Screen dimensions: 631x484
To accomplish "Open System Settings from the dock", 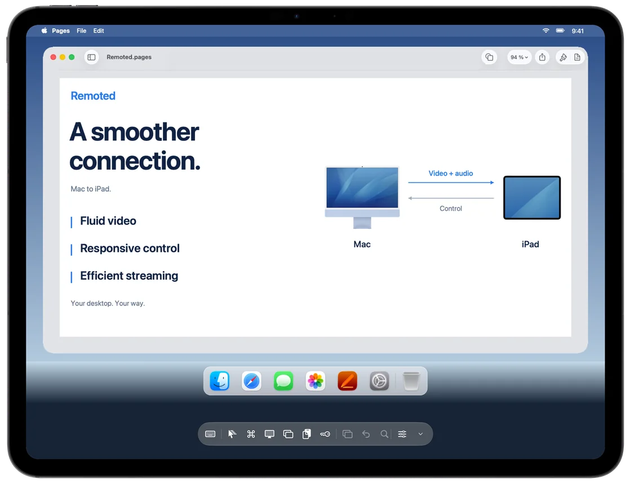I will pyautogui.click(x=379, y=380).
